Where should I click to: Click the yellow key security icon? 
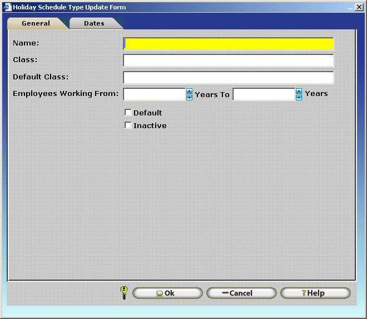pos(124,293)
